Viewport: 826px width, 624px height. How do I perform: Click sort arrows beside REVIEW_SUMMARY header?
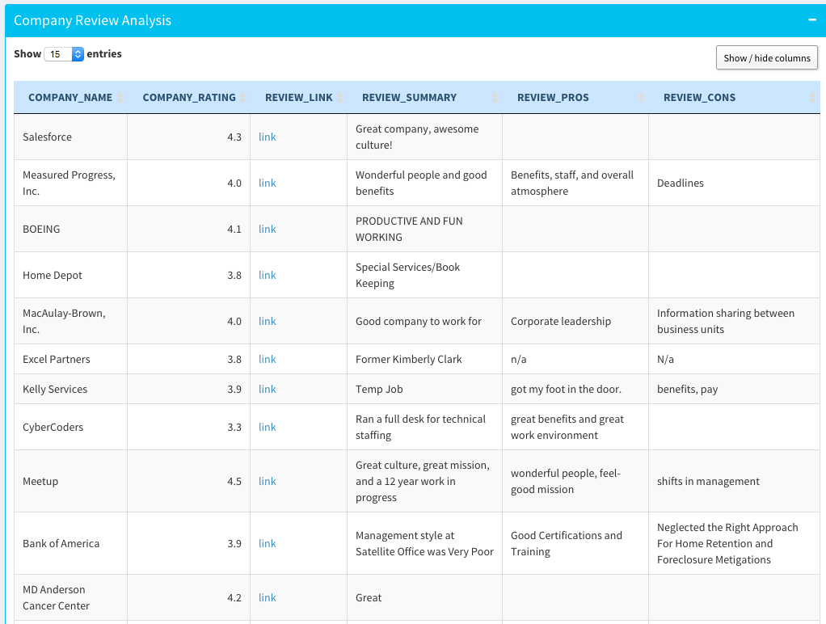point(495,98)
